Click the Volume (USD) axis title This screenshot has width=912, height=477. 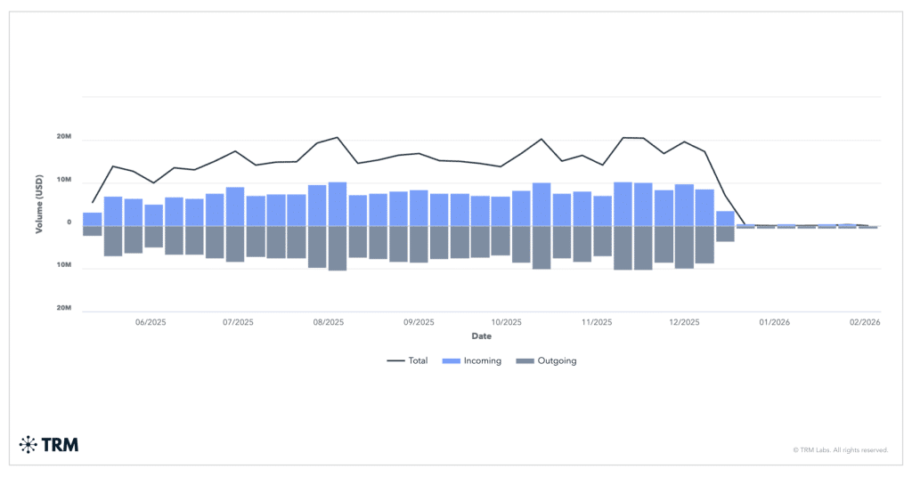pyautogui.click(x=39, y=205)
